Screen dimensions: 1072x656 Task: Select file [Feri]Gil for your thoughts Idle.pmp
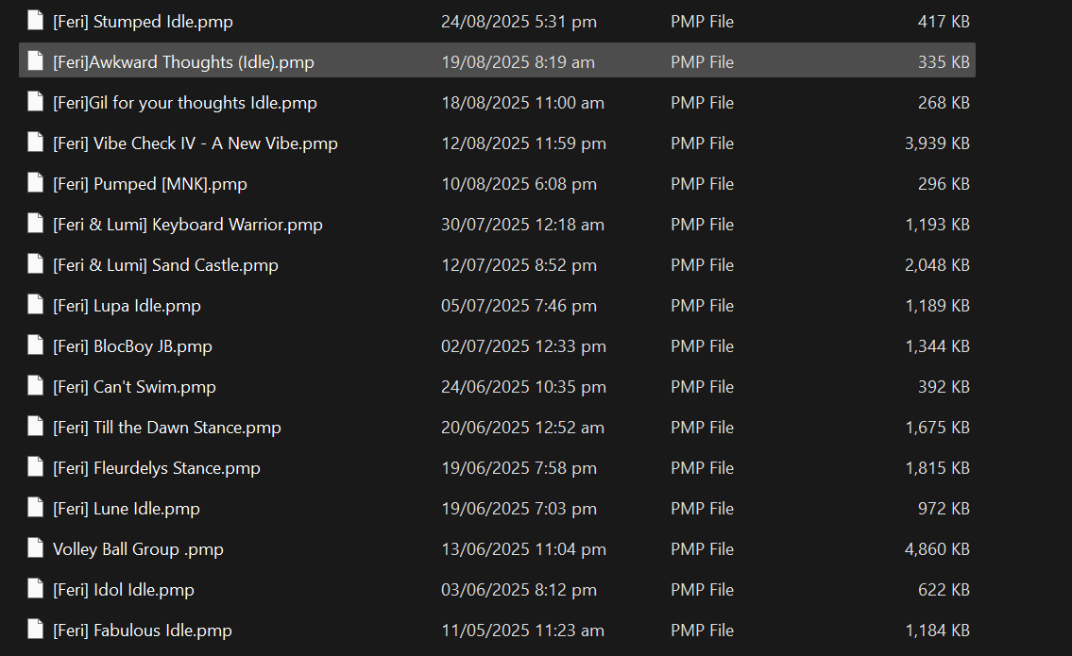[x=185, y=103]
